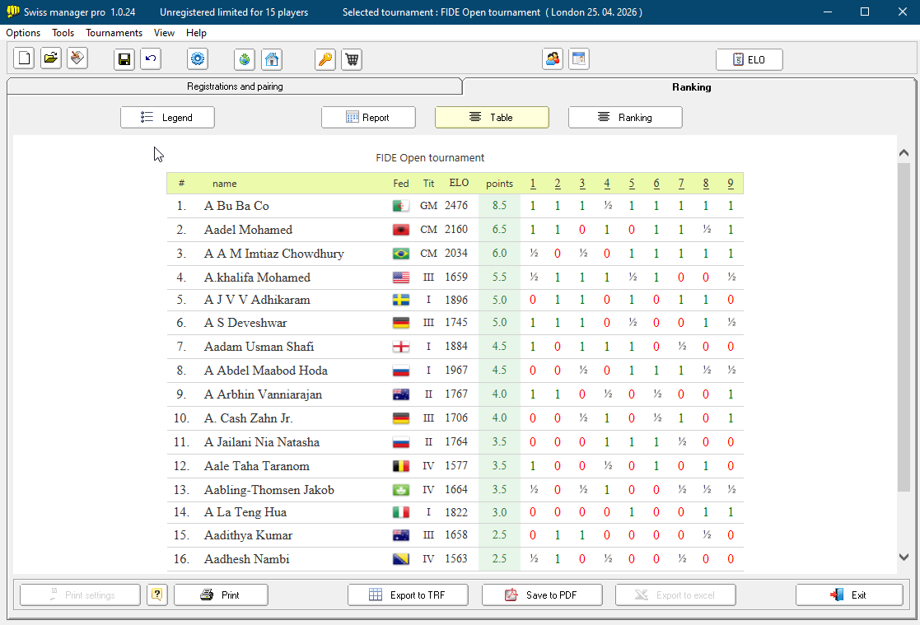The width and height of the screenshot is (920, 625).
Task: Click the golden key registration icon
Action: pos(325,59)
